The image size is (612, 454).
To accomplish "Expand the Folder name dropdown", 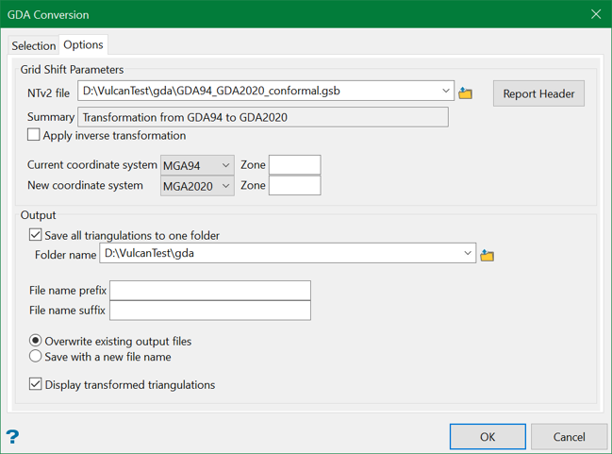I will point(468,253).
